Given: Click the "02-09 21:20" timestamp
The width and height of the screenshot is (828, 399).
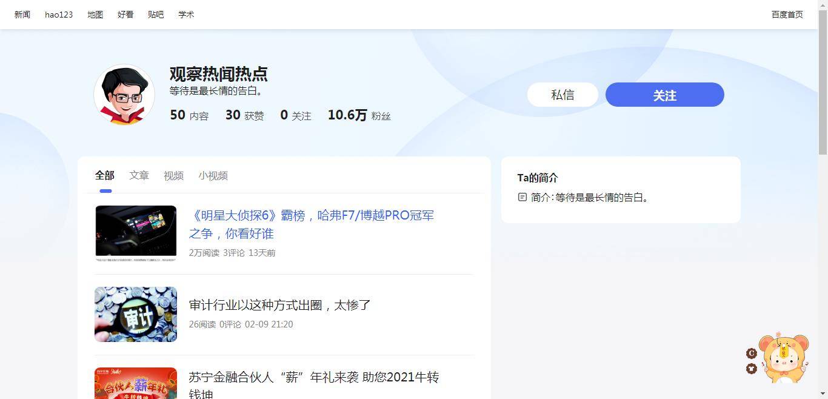Looking at the screenshot, I should point(269,324).
